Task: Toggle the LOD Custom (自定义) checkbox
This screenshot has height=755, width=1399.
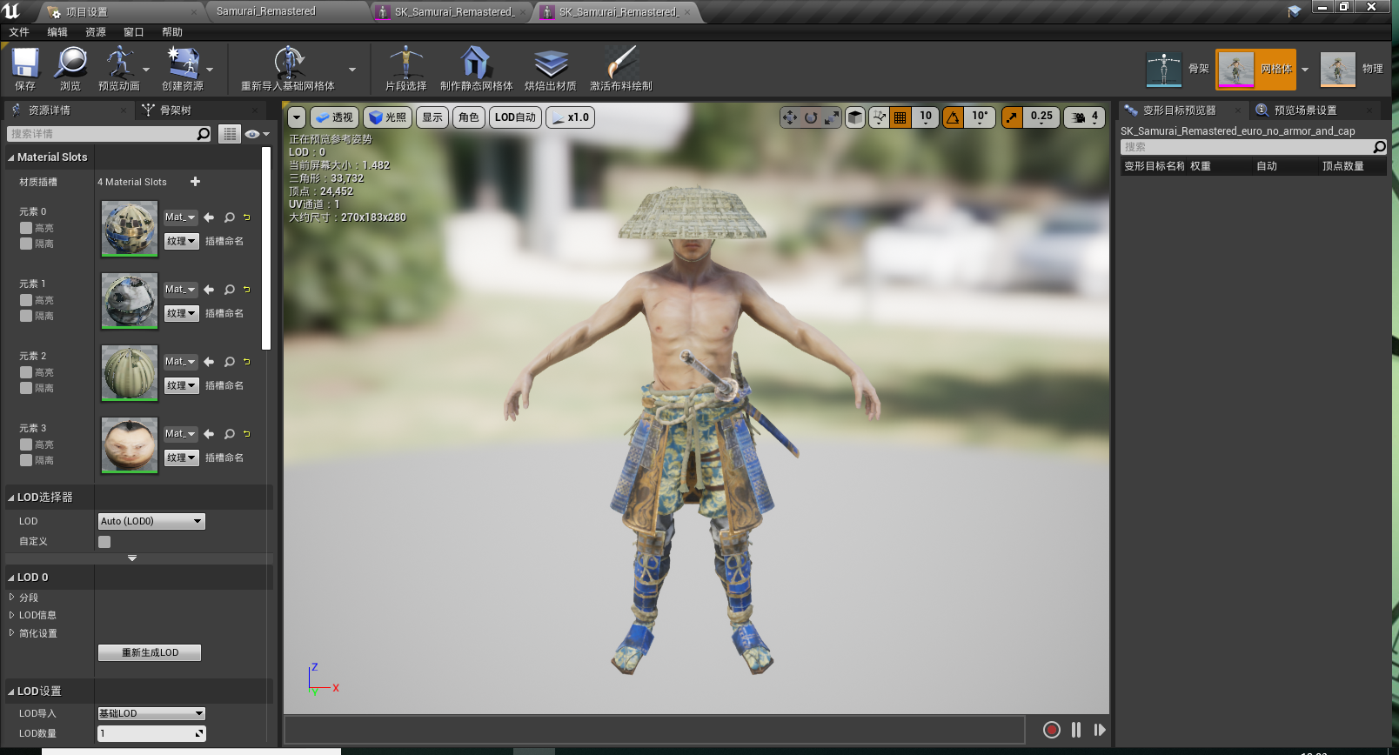Action: coord(104,542)
